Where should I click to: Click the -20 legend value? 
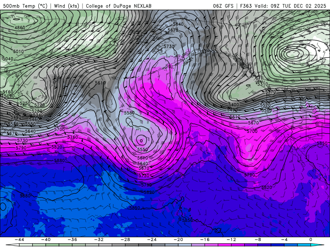point(178,240)
